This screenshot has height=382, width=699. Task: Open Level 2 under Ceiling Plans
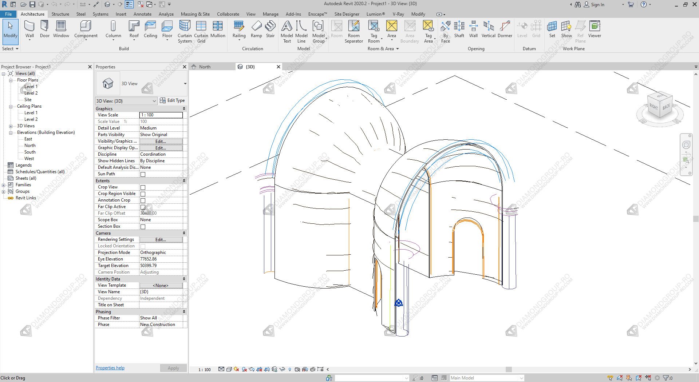[x=31, y=119]
